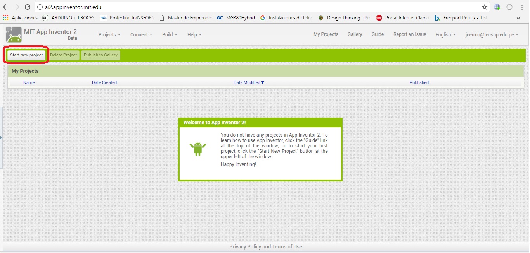Open Privacy Policy and Terms of Use
Screen dimensions: 530x253
pyautogui.click(x=266, y=247)
